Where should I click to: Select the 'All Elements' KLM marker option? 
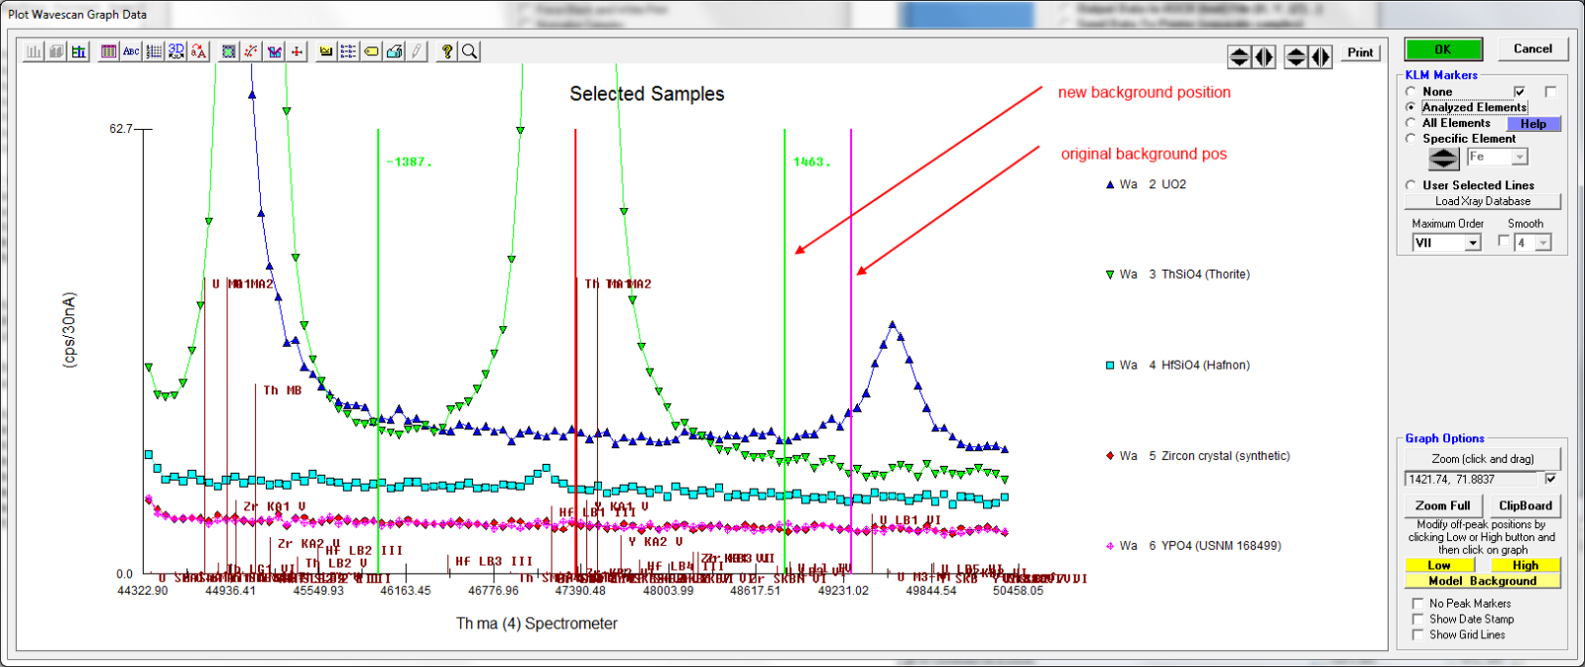(1411, 123)
